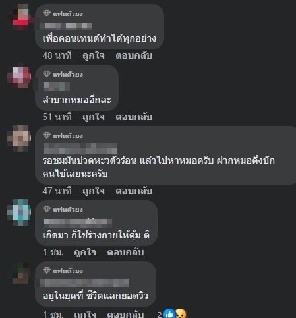Like the comment posted 48 นาที ago
This screenshot has height=318, width=296.
pyautogui.click(x=94, y=55)
